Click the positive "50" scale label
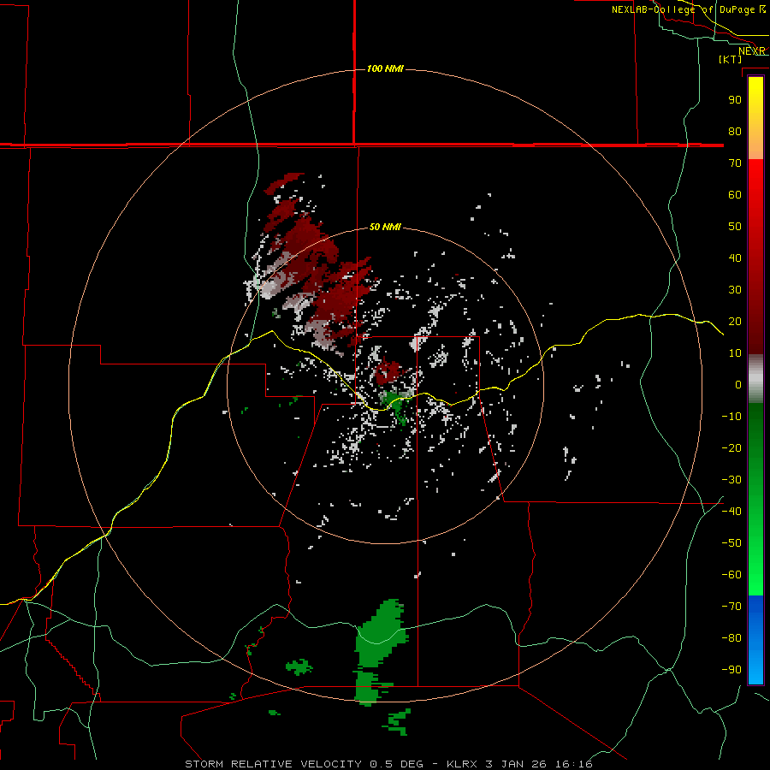The image size is (770, 770). tap(735, 227)
